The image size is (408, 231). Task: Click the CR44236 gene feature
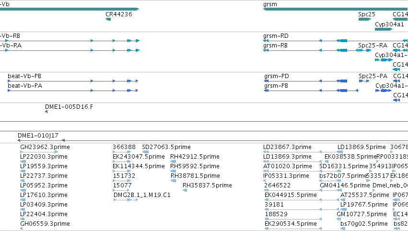click(x=108, y=19)
